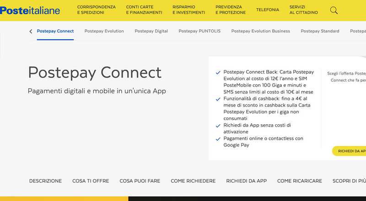The height and width of the screenshot is (201, 366).
Task: Switch to Postepay Evolution Business tab
Action: click(260, 31)
